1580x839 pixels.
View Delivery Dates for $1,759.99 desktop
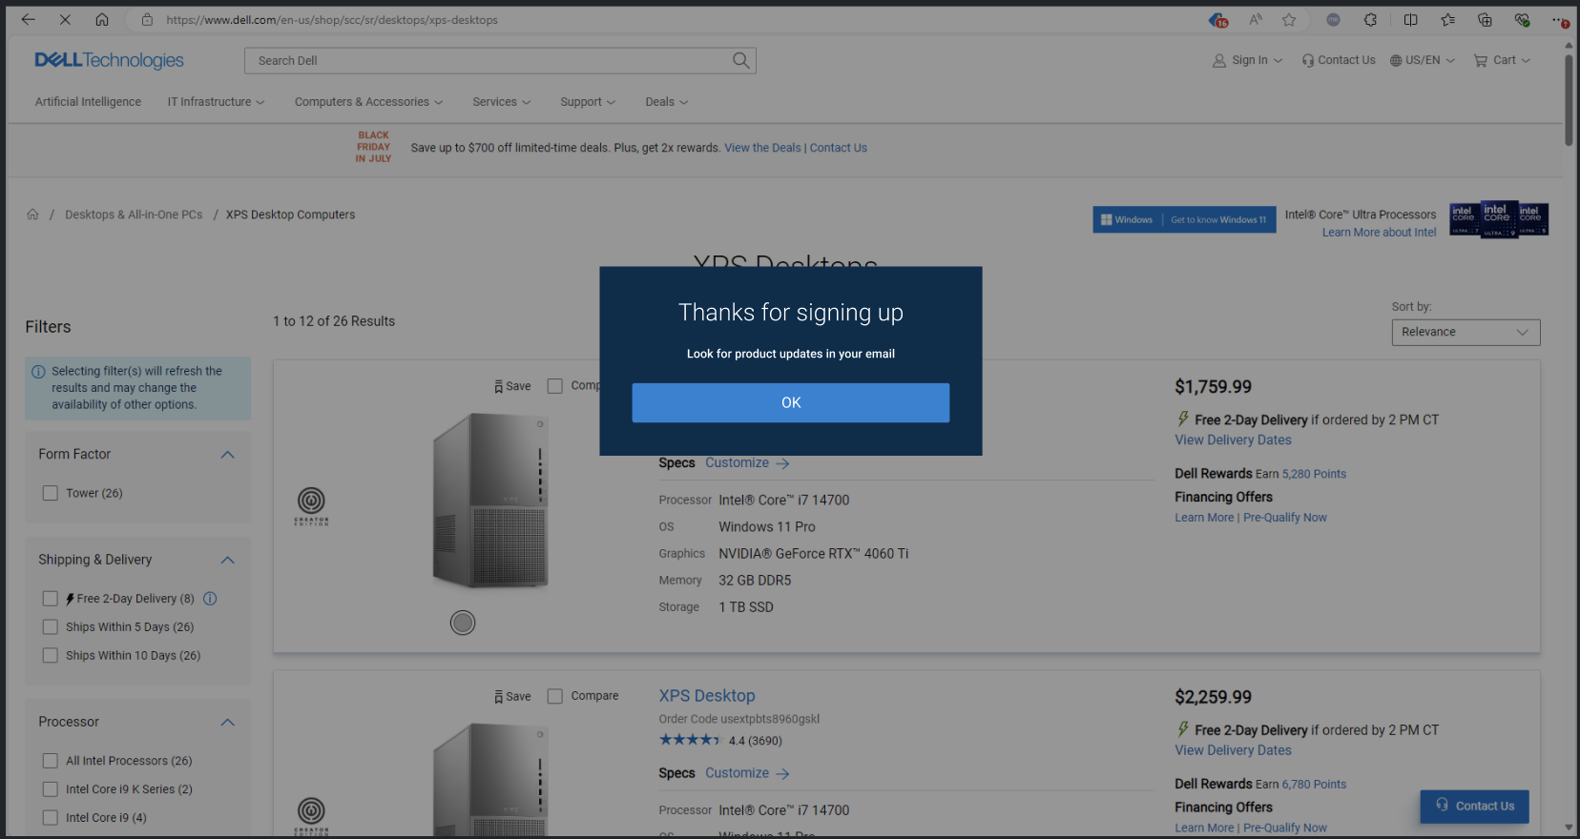coord(1233,440)
